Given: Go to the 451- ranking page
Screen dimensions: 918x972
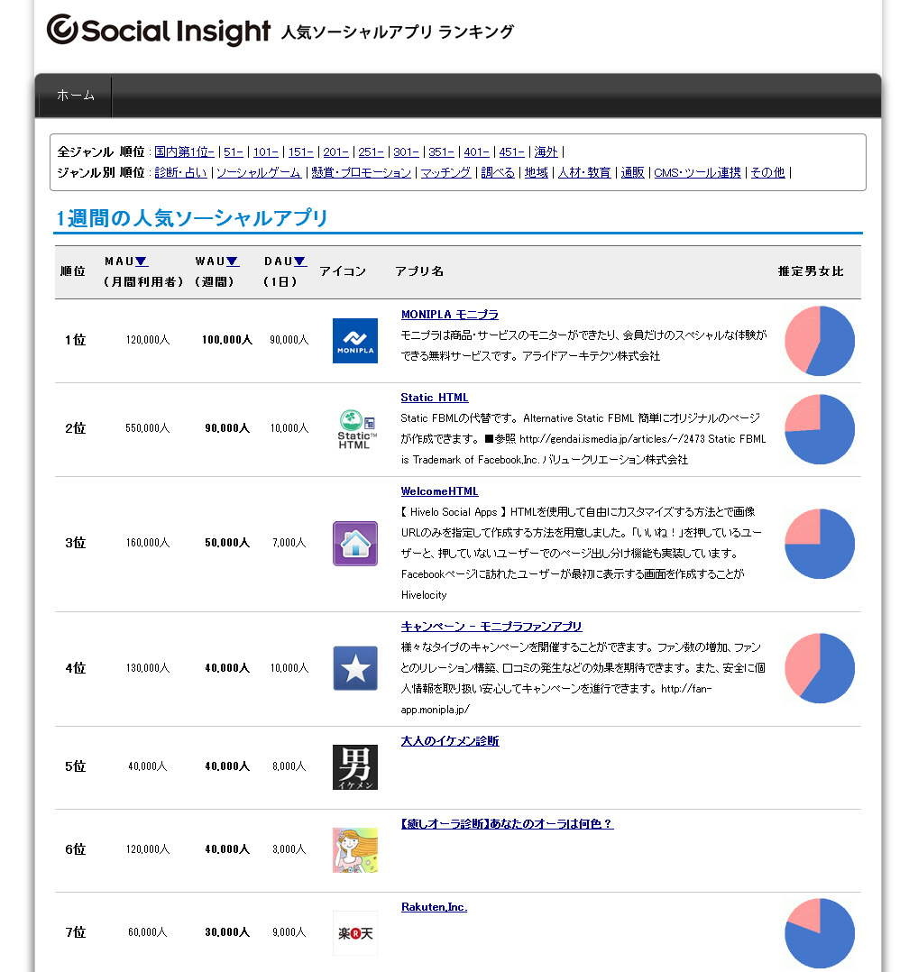Looking at the screenshot, I should pos(511,151).
